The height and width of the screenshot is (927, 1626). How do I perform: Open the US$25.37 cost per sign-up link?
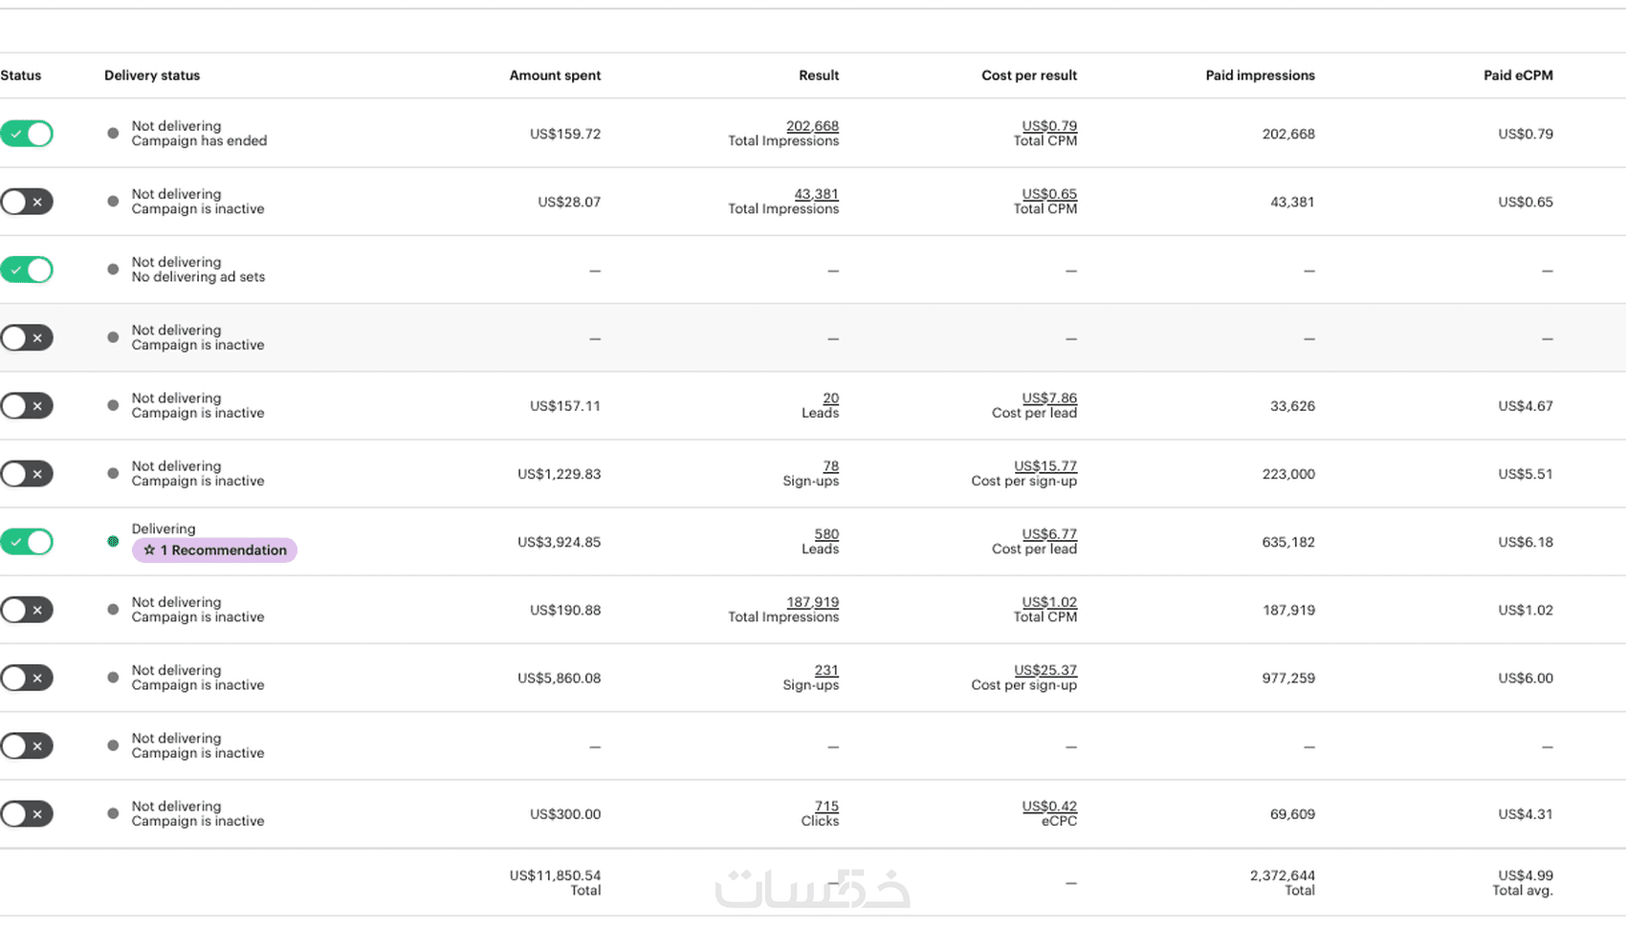pos(1044,671)
